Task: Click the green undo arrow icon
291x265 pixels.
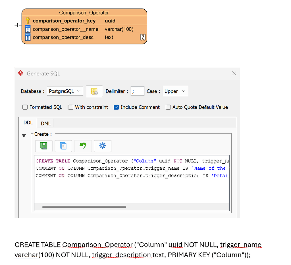Action: click(x=83, y=146)
